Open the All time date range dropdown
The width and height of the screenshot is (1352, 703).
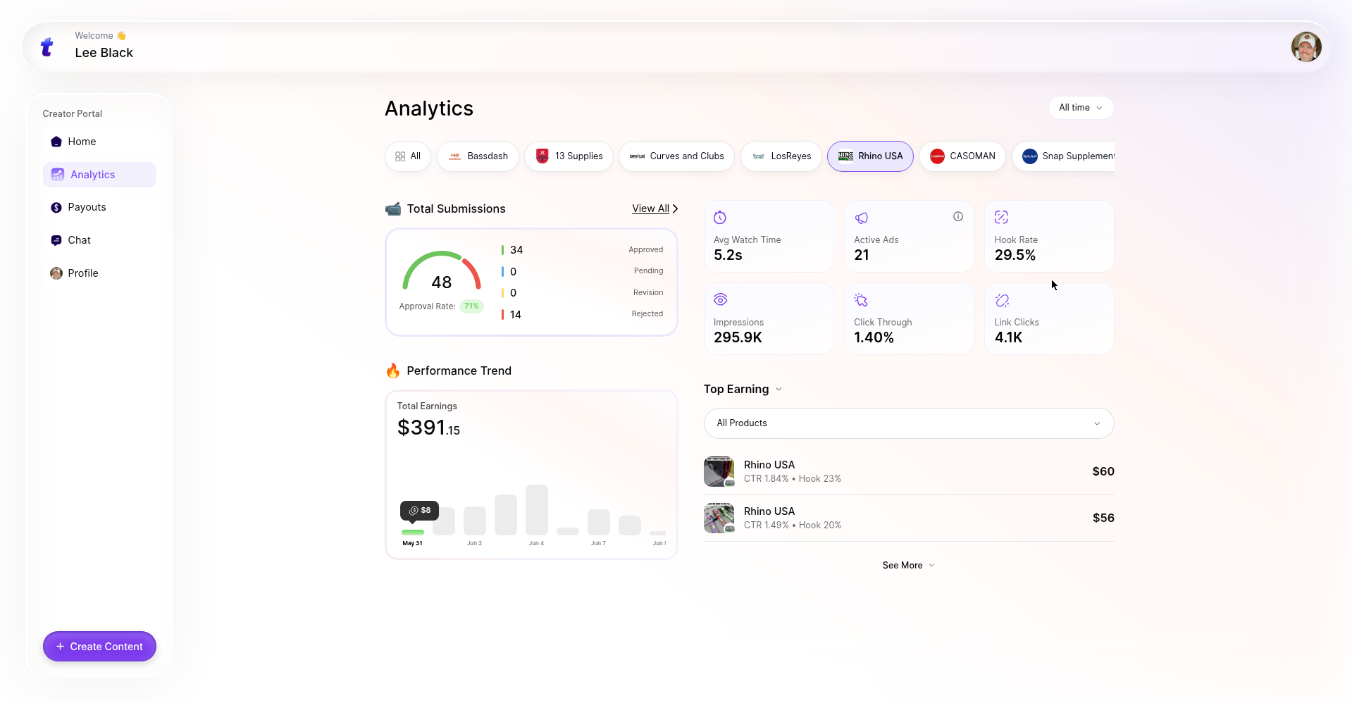pyautogui.click(x=1081, y=108)
